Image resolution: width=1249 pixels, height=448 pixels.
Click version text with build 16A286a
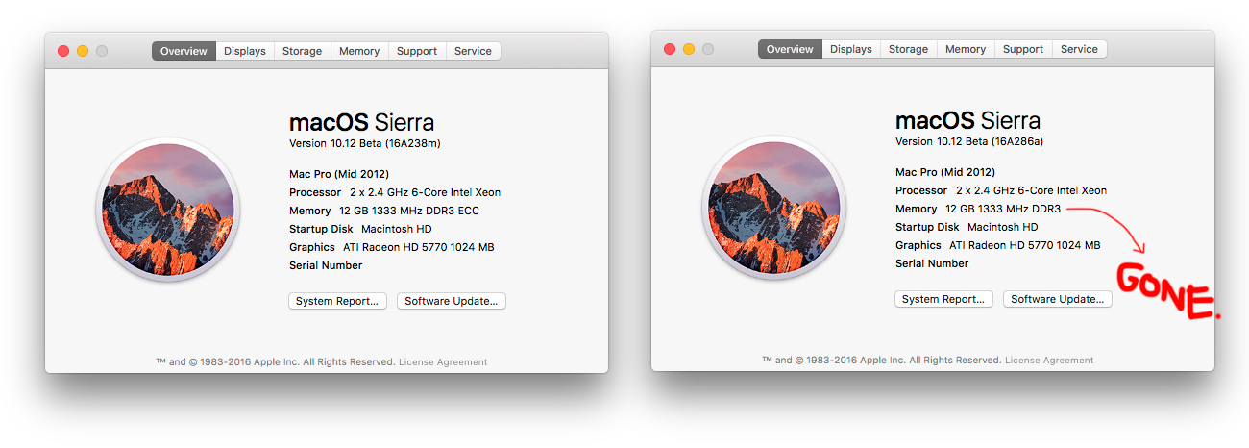click(x=969, y=141)
